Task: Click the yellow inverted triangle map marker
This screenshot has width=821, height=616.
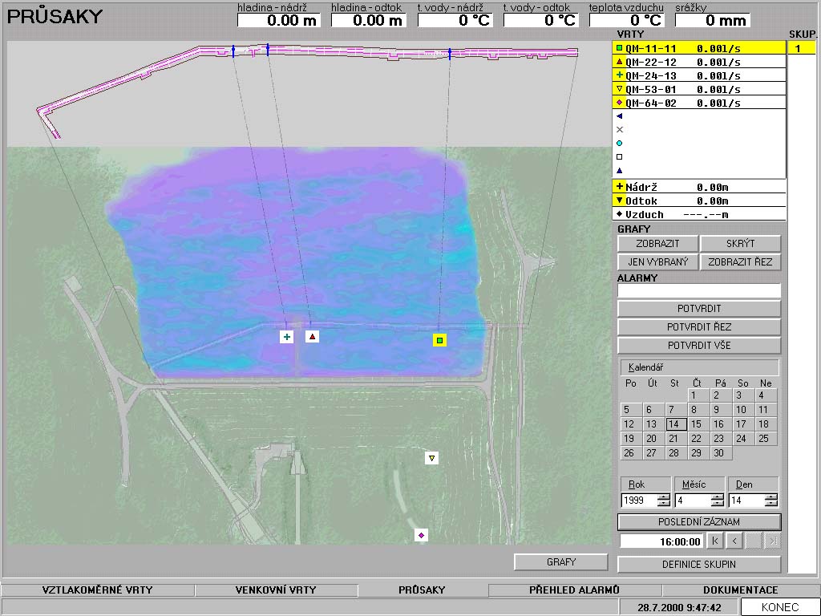Action: [432, 458]
